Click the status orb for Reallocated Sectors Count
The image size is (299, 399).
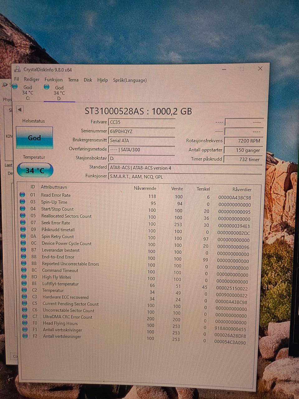(x=23, y=215)
